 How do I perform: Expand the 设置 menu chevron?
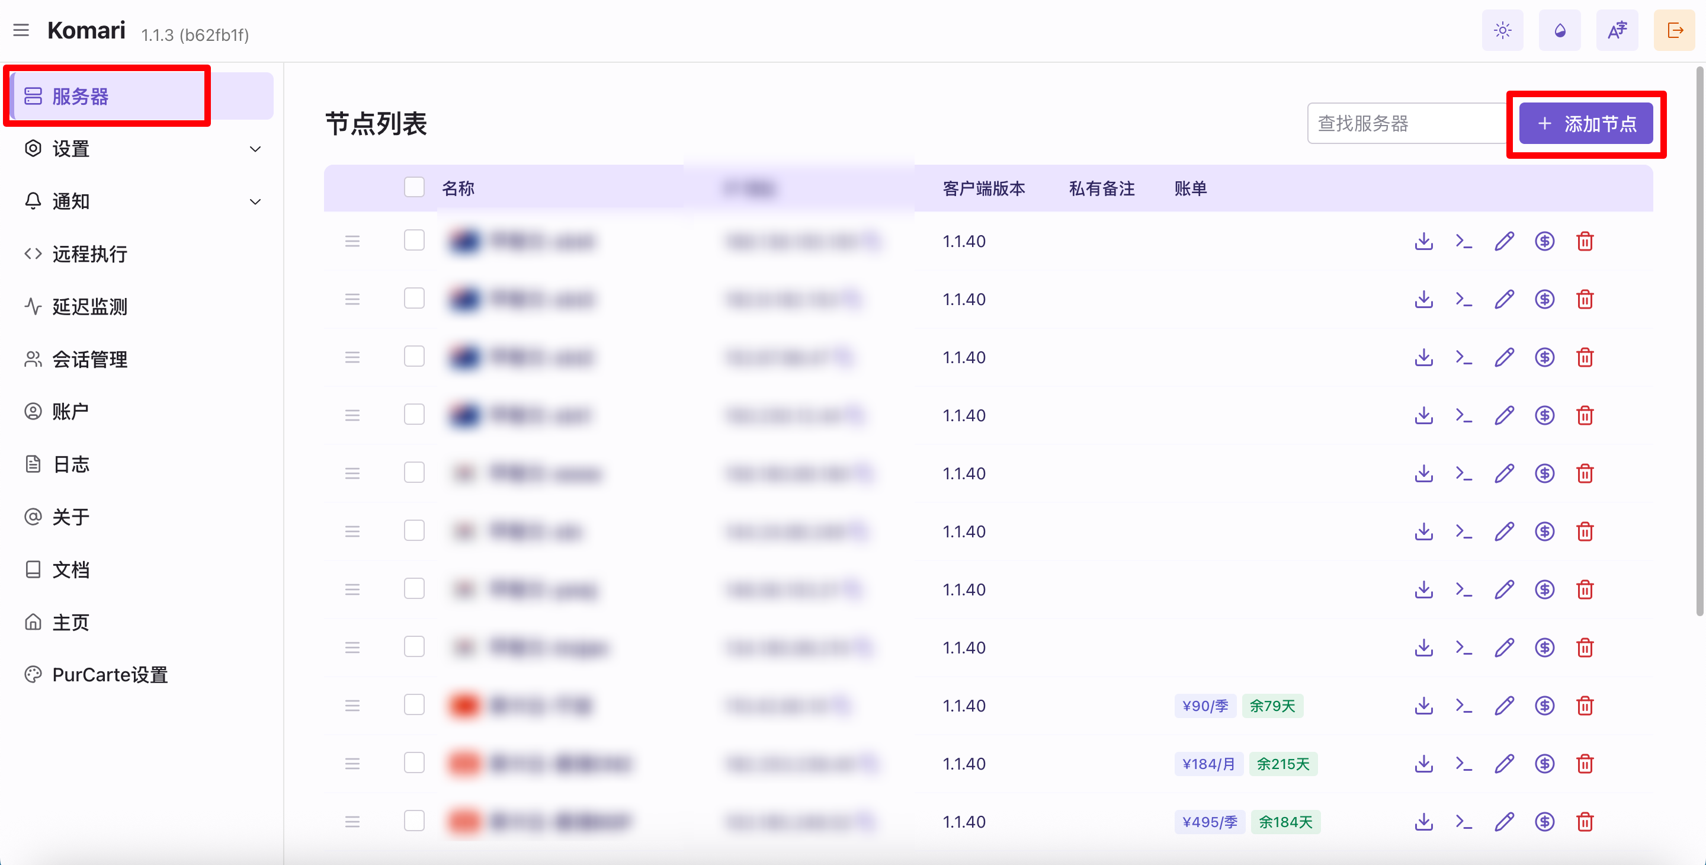click(255, 149)
